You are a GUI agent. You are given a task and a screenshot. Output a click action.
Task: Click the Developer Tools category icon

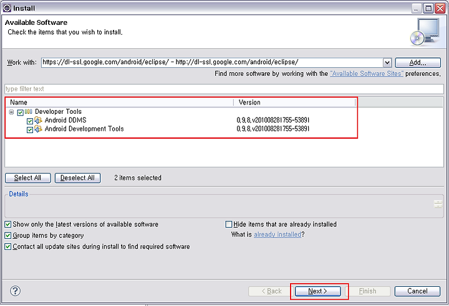click(x=28, y=112)
